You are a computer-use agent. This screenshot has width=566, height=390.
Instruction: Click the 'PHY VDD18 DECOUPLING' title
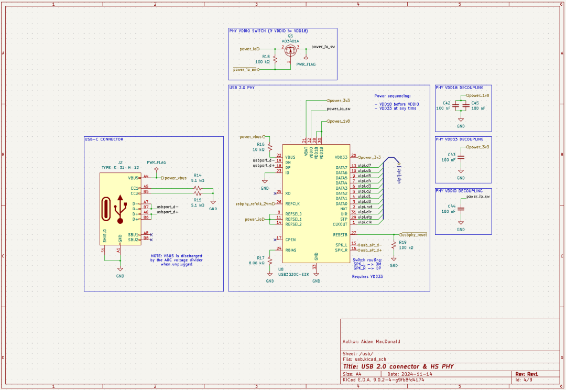[460, 88]
